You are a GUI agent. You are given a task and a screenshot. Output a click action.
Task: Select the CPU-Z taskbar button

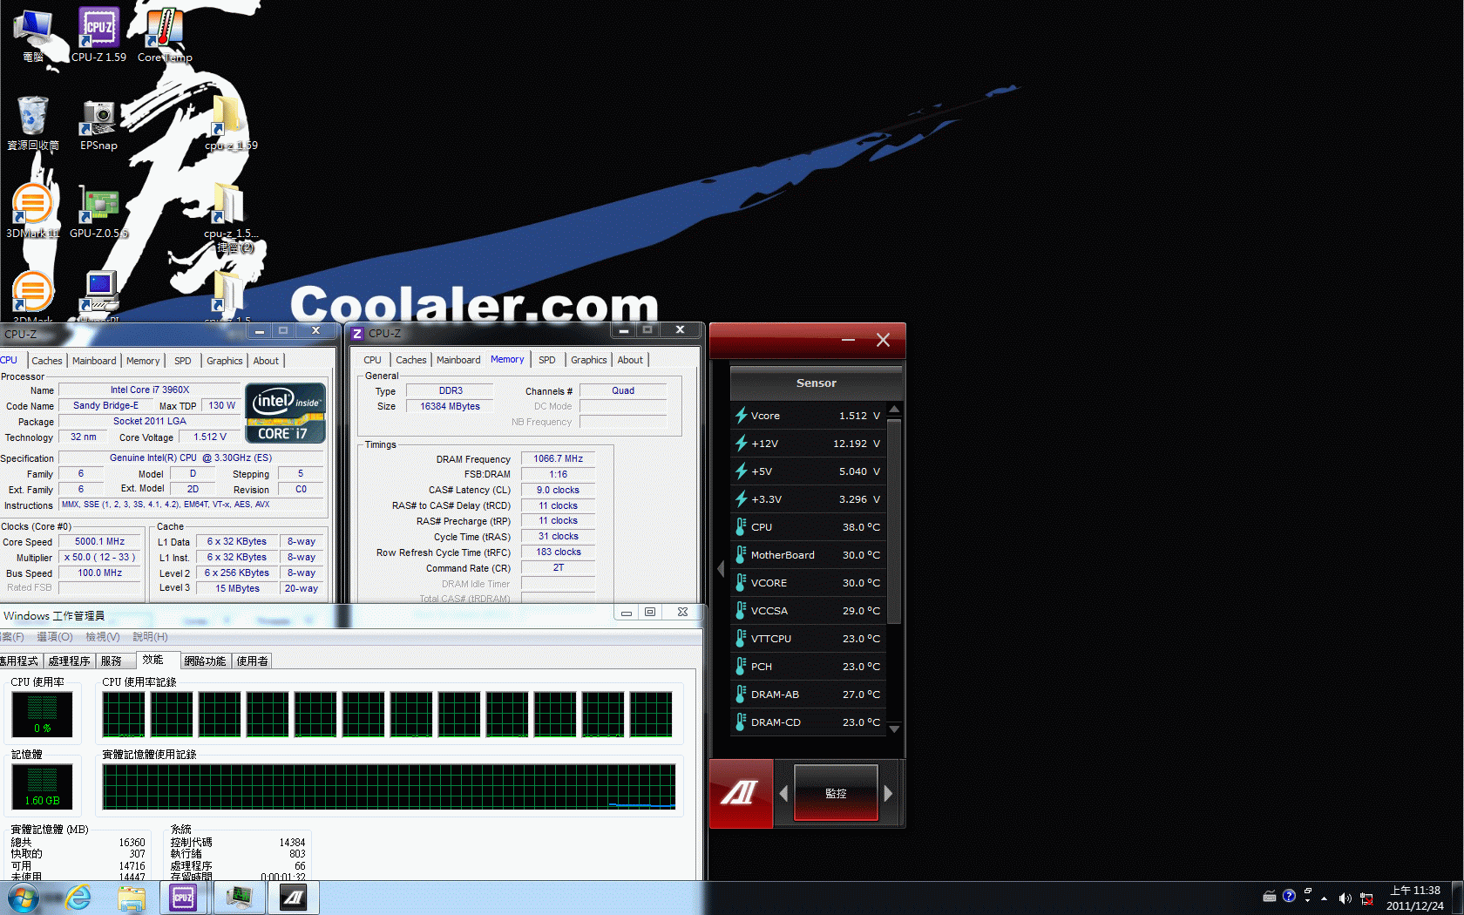[x=183, y=898]
